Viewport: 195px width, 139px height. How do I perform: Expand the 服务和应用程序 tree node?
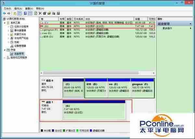(5, 58)
